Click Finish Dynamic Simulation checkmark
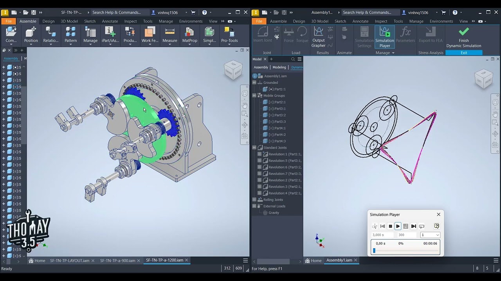 [x=464, y=37]
